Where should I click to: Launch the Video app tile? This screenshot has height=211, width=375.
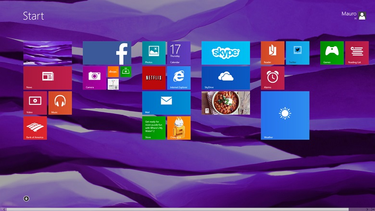click(x=35, y=103)
